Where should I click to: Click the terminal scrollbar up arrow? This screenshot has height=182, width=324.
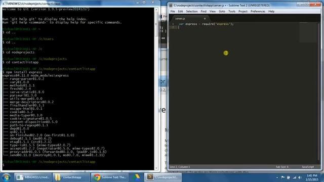156,10
